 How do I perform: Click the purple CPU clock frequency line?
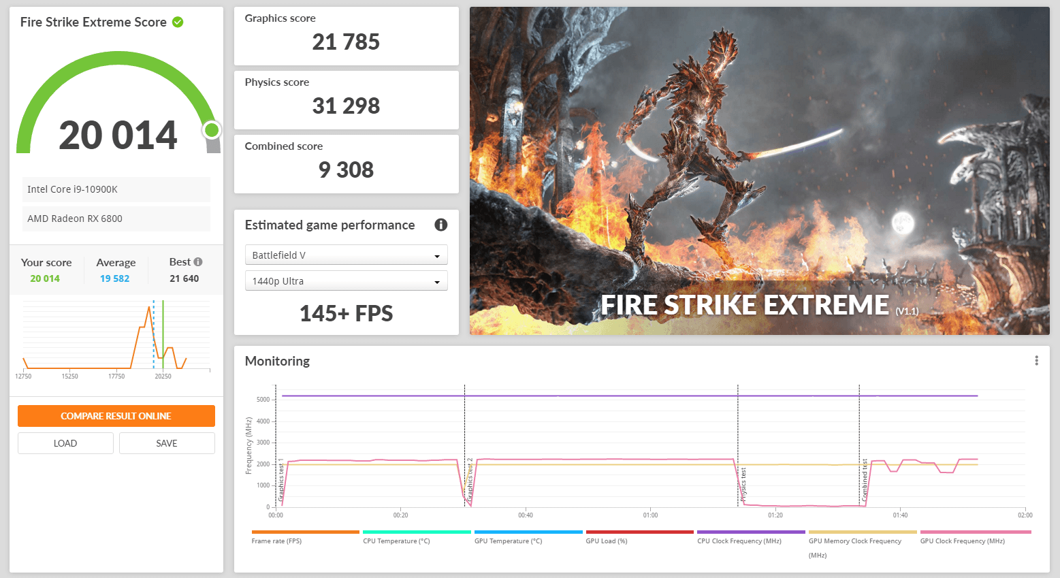[630, 396]
